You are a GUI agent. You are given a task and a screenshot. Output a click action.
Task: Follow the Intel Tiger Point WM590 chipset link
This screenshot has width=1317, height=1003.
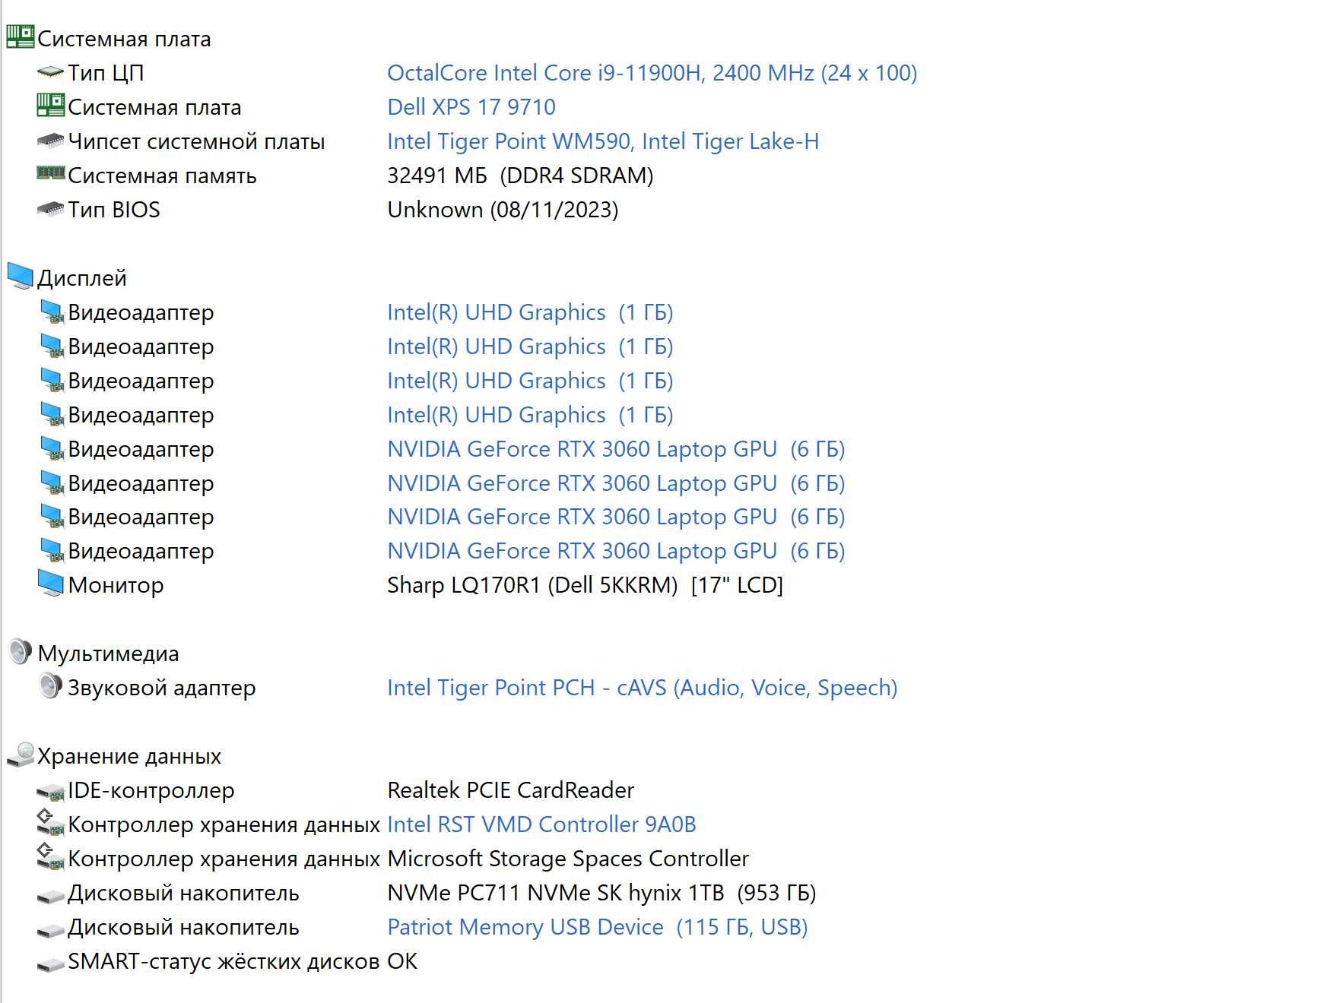click(x=603, y=141)
